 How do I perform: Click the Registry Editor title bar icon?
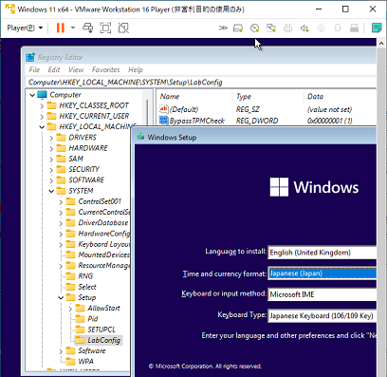tap(30, 57)
